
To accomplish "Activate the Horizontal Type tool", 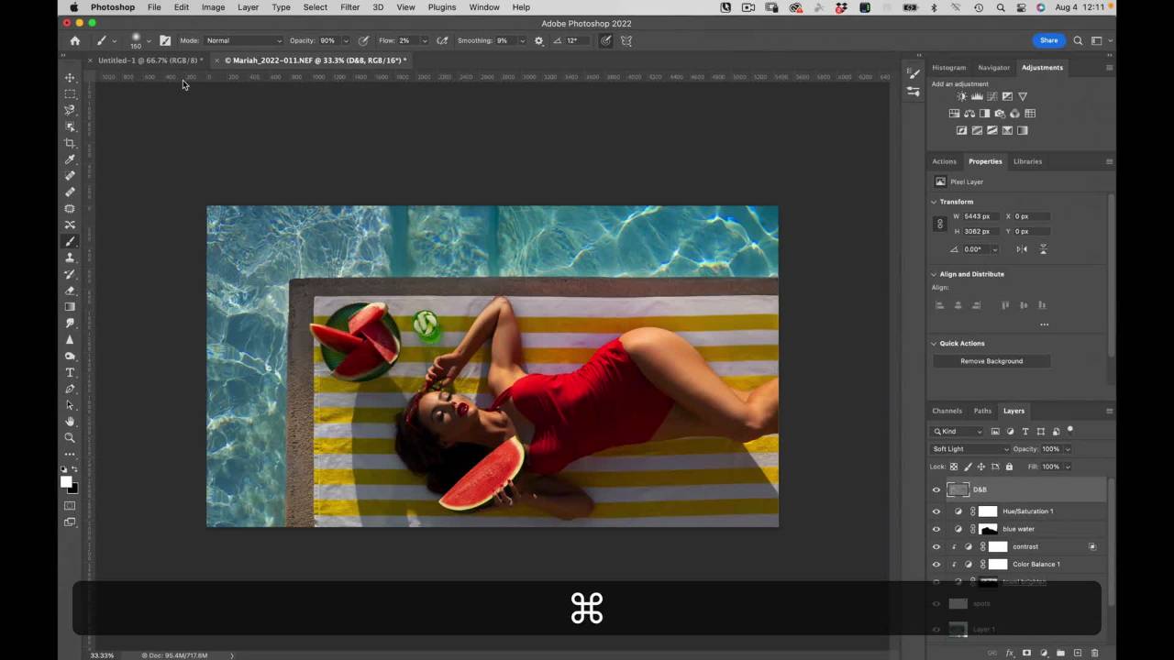I will (x=70, y=372).
